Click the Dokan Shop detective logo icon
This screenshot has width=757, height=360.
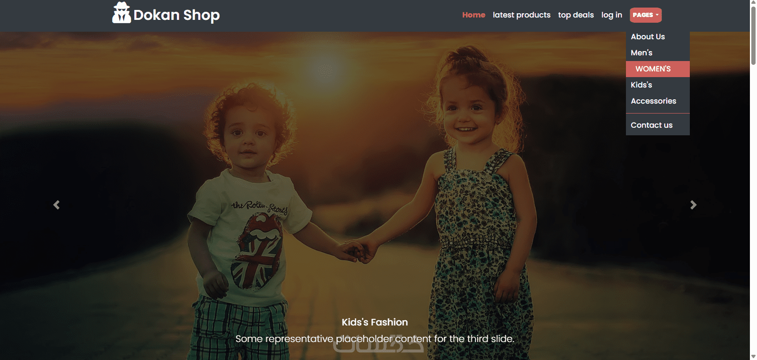tap(122, 13)
